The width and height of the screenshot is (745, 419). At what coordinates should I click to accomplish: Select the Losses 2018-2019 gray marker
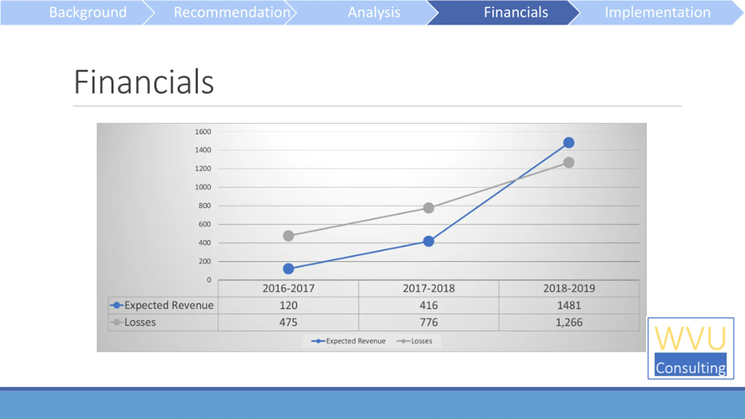569,162
